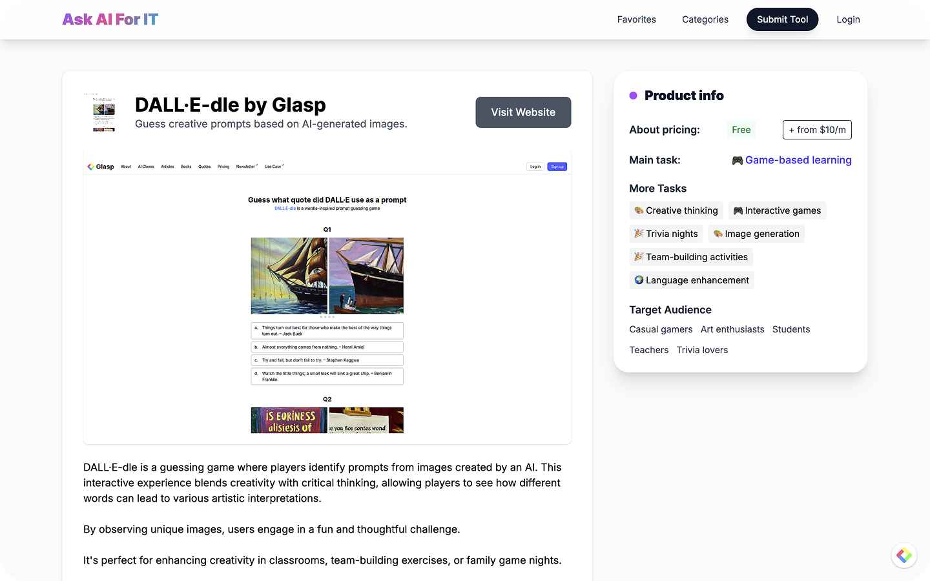Click the Product info heading
The width and height of the screenshot is (930, 581).
pos(684,96)
